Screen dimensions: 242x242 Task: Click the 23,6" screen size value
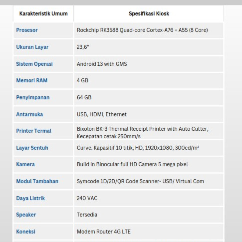point(83,47)
